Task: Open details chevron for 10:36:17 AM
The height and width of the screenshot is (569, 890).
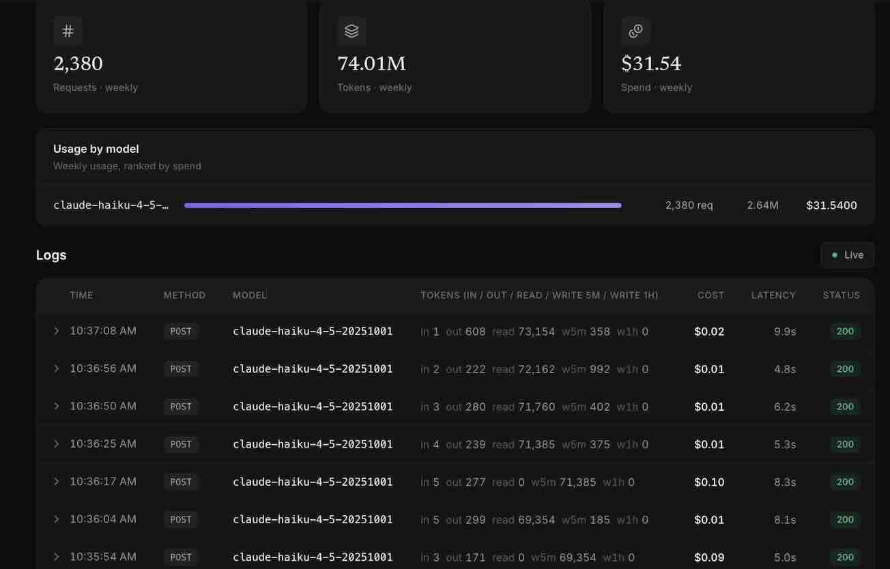Action: (x=57, y=482)
